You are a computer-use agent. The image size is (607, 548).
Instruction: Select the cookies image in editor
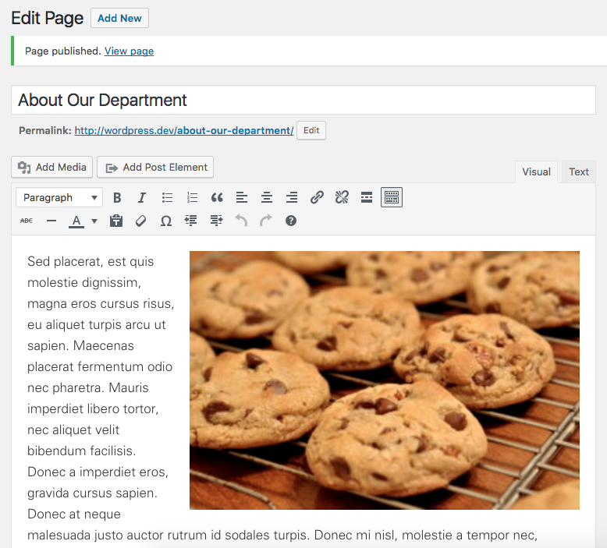coord(385,380)
